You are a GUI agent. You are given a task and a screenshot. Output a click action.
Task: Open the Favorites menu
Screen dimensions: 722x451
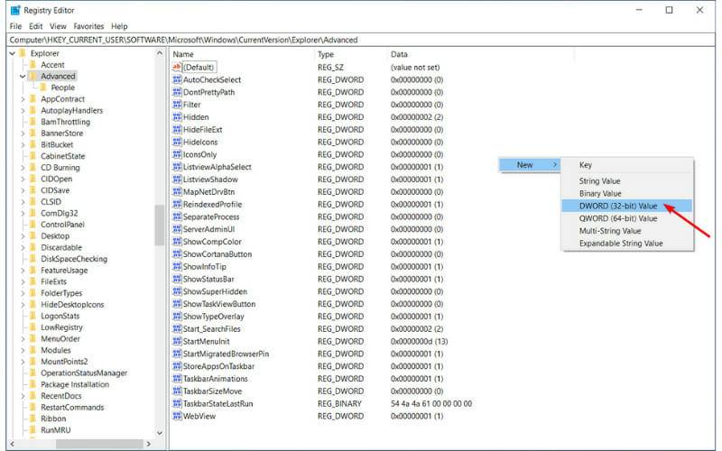[88, 26]
